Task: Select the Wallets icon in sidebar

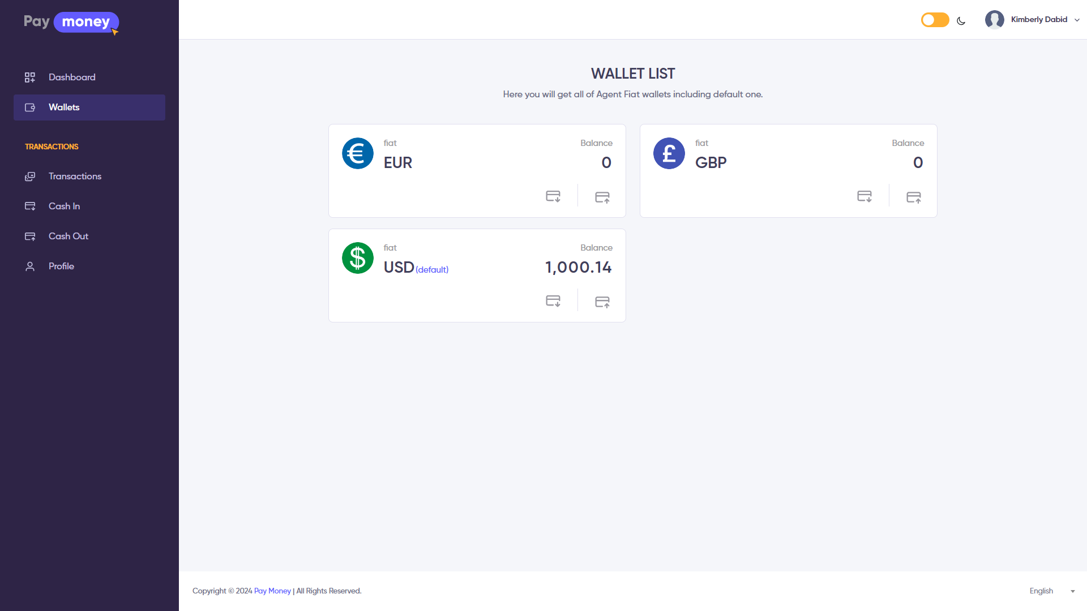Action: click(x=30, y=107)
